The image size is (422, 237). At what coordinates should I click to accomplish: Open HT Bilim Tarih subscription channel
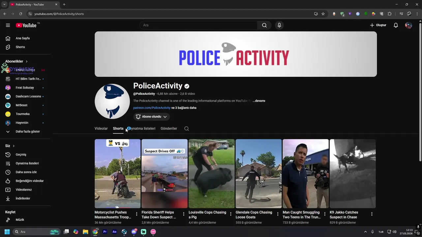[25, 79]
